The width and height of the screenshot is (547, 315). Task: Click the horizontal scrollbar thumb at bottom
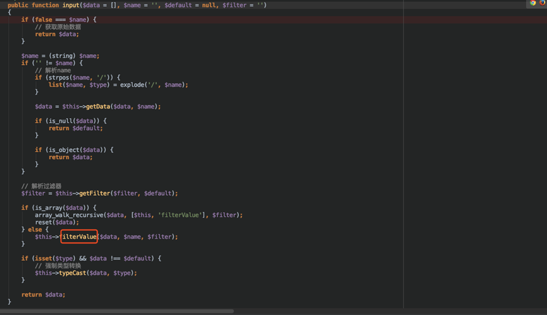click(117, 311)
